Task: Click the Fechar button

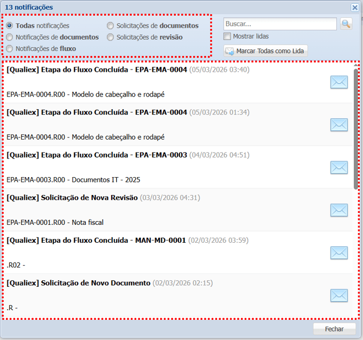Action: [x=334, y=329]
